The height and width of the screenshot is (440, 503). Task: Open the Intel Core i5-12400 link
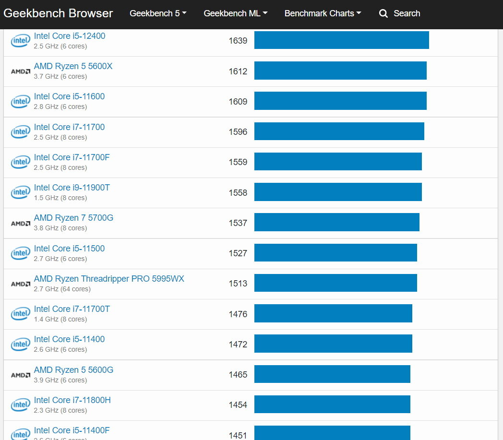(x=70, y=36)
